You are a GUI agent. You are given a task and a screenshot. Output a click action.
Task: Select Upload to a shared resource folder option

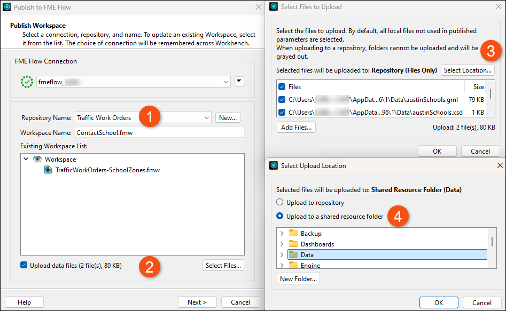(280, 216)
